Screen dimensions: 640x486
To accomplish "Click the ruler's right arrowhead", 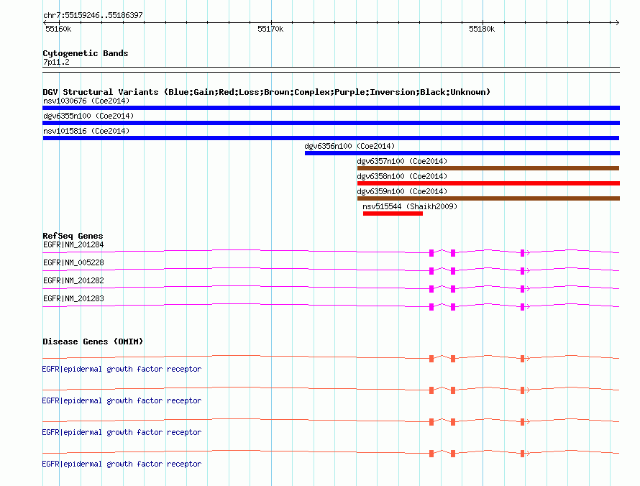I will pos(617,22).
